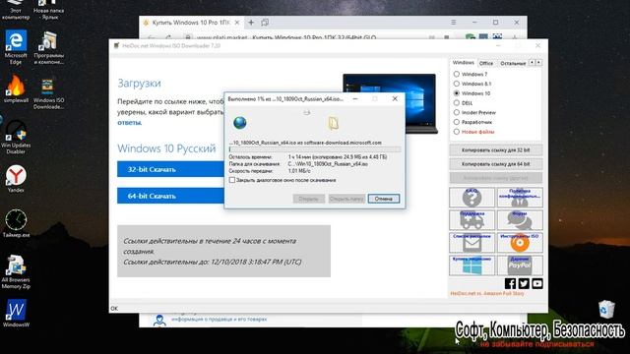Open the seller information link in browser page
Screen dimensions: 630x354
click(219, 319)
